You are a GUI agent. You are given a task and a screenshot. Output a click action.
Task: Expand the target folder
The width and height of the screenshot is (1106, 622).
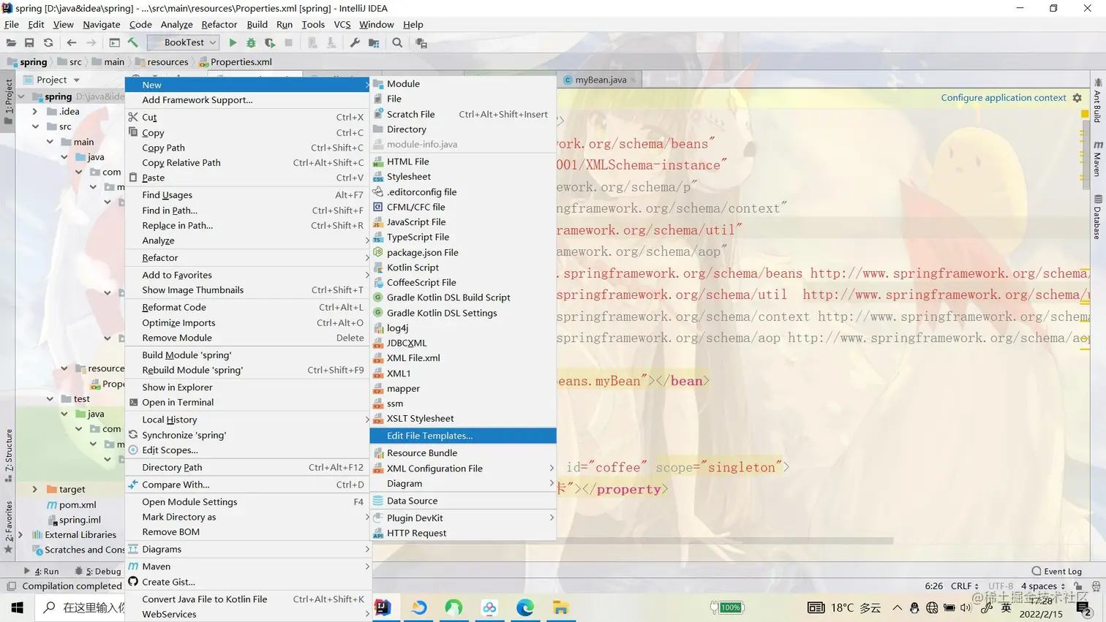(x=34, y=489)
